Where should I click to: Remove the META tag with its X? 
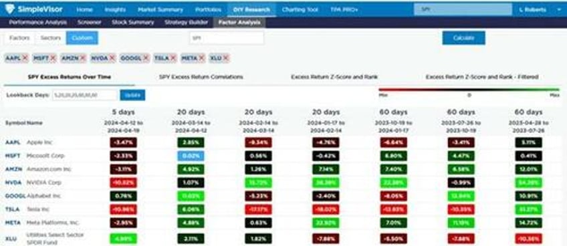[201, 58]
